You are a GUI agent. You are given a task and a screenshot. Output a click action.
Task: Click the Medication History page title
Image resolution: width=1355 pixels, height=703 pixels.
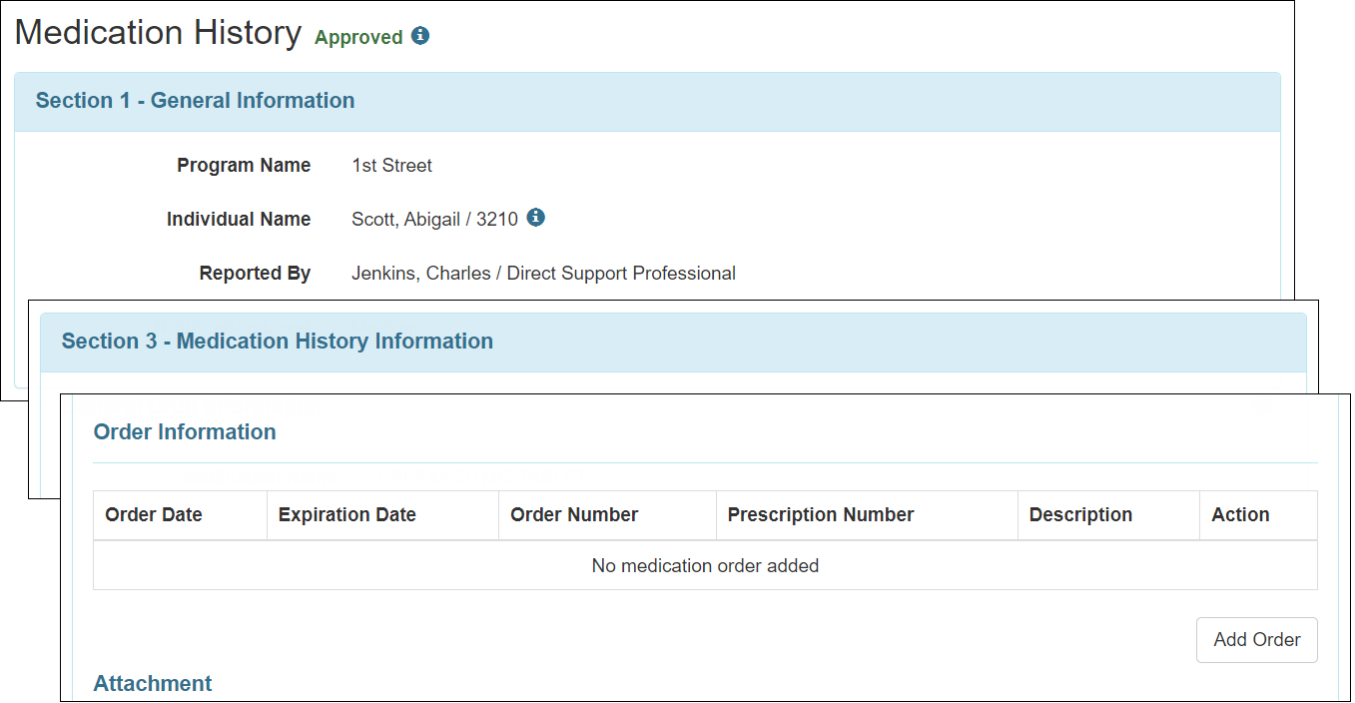tap(158, 32)
